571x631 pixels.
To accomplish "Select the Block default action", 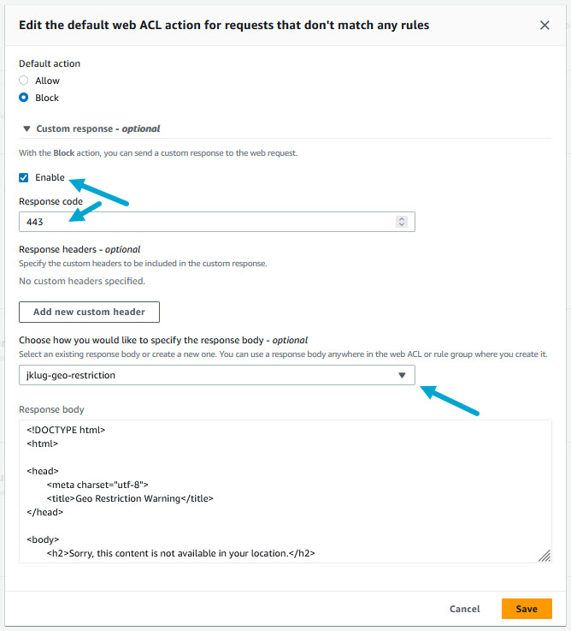I will click(x=24, y=98).
